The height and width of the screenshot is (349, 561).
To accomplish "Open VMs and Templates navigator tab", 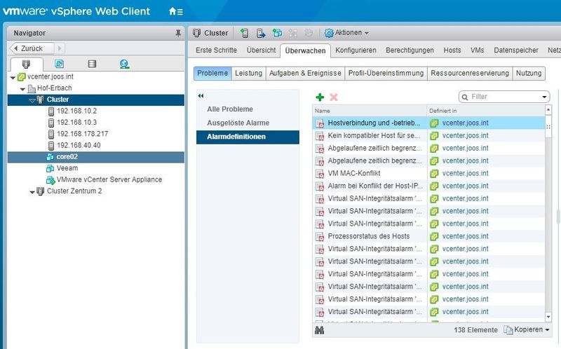I will (59, 64).
